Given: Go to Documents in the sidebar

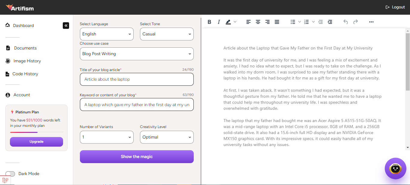Looking at the screenshot, I should [25, 48].
